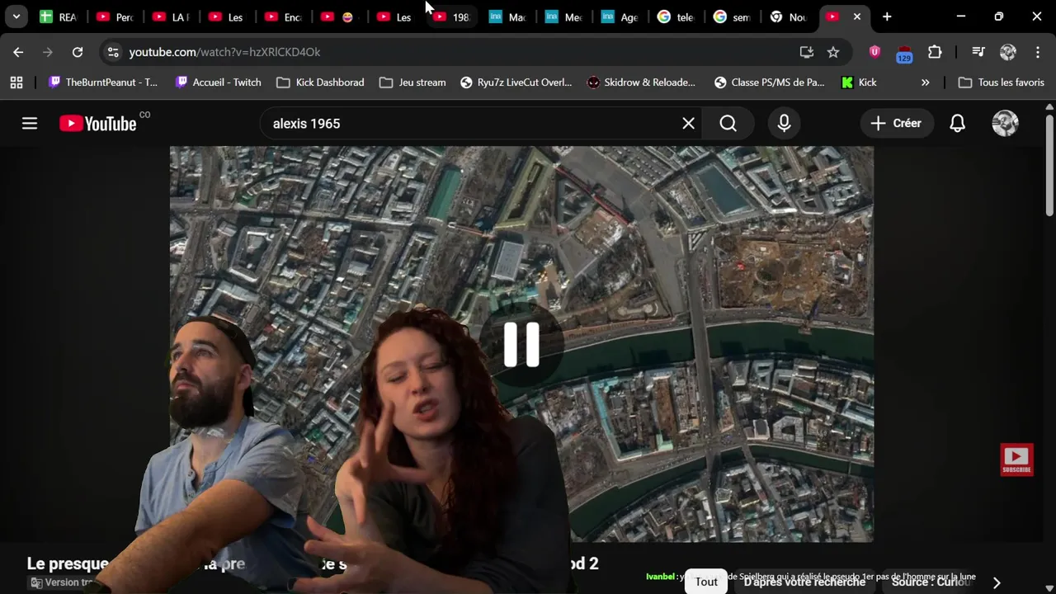Screen dimensions: 1056x594
Task: Open the Extensions puzzle menu
Action: 935,52
